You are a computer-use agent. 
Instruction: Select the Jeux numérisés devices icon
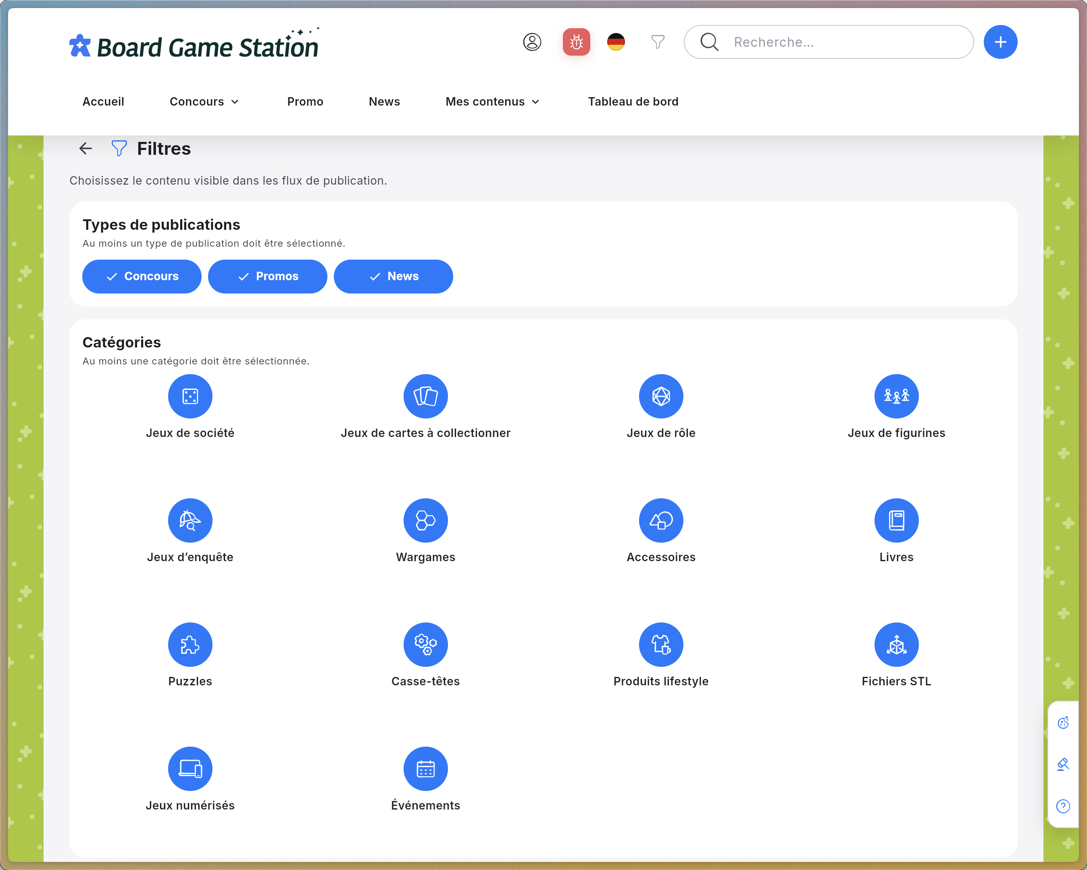(190, 769)
